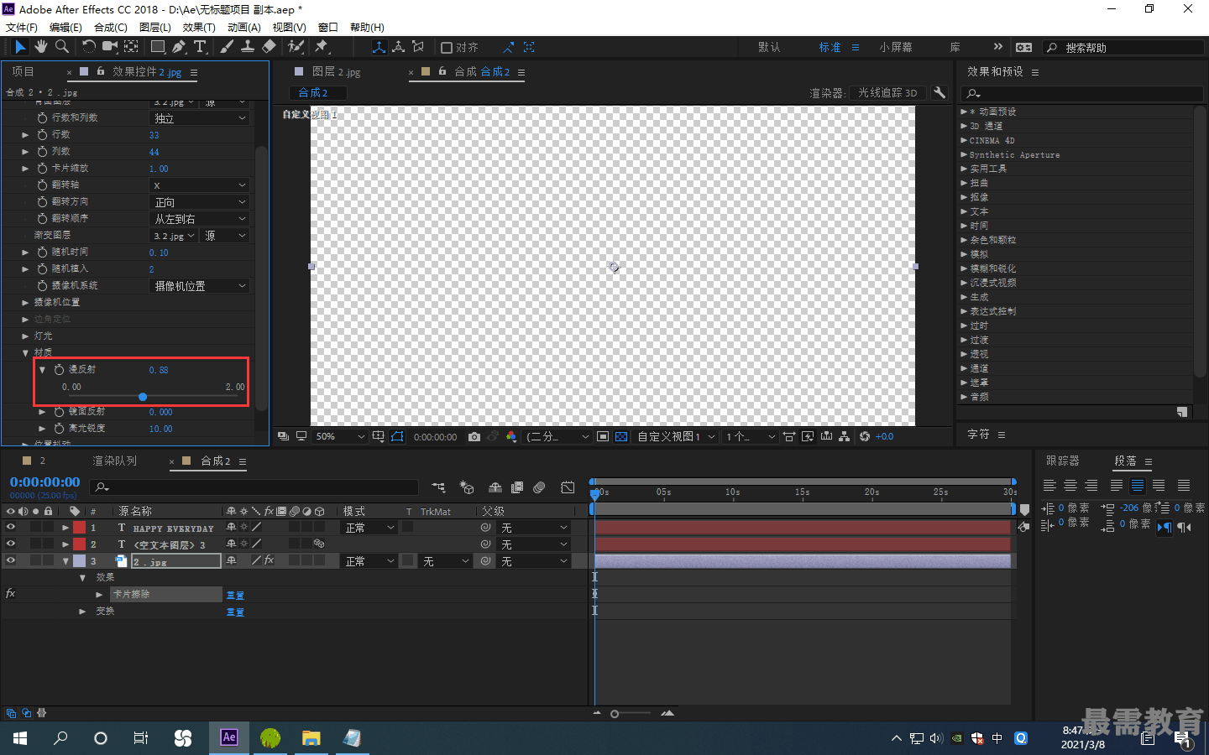
Task: Select the Puppet Pin tool
Action: point(322,47)
